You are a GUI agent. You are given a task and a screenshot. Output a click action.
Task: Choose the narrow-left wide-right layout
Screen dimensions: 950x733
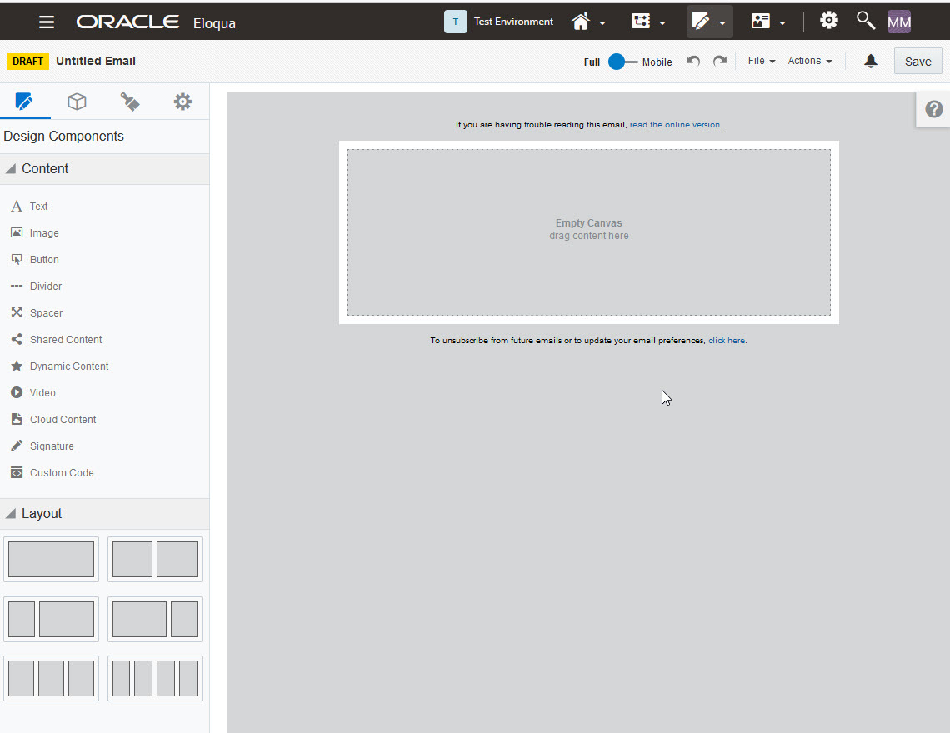click(51, 619)
